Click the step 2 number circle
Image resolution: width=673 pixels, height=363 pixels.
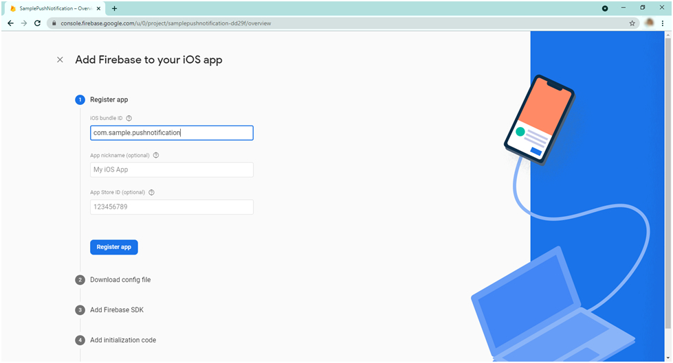click(80, 280)
